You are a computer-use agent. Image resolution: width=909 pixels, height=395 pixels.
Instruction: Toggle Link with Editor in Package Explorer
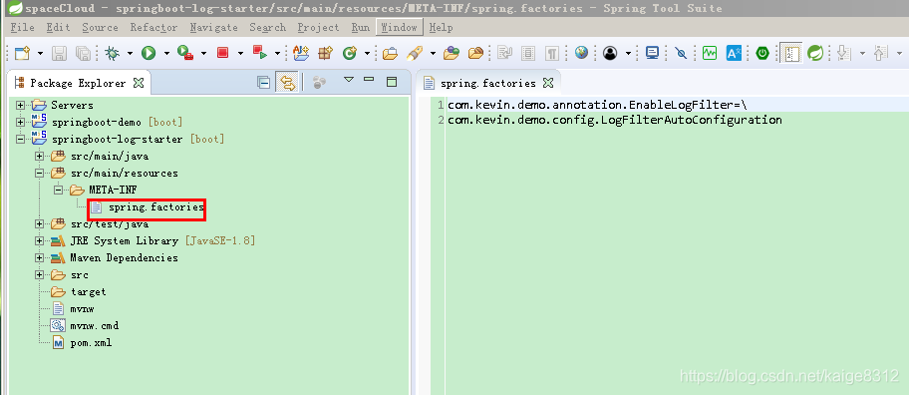tap(287, 83)
